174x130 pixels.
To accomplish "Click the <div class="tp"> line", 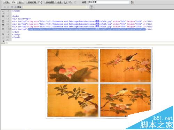I will click(x=22, y=19).
